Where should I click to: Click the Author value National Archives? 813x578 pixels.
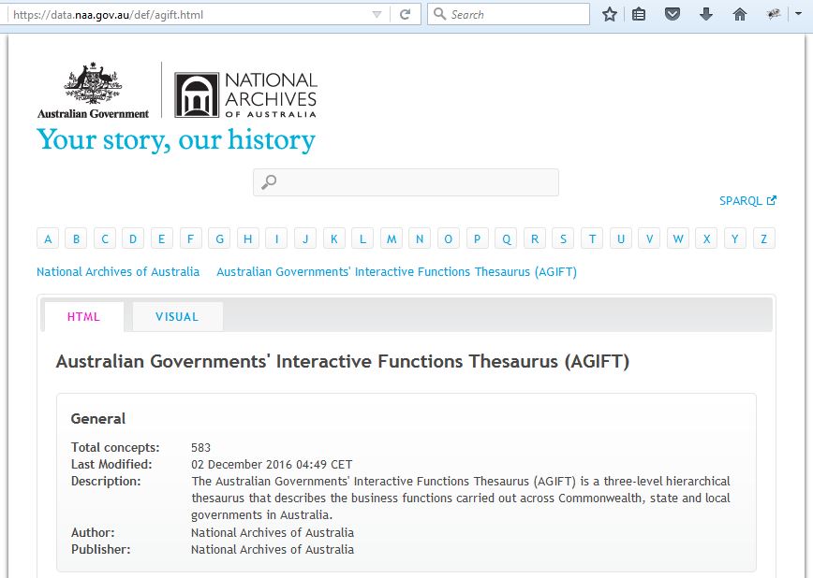273,532
